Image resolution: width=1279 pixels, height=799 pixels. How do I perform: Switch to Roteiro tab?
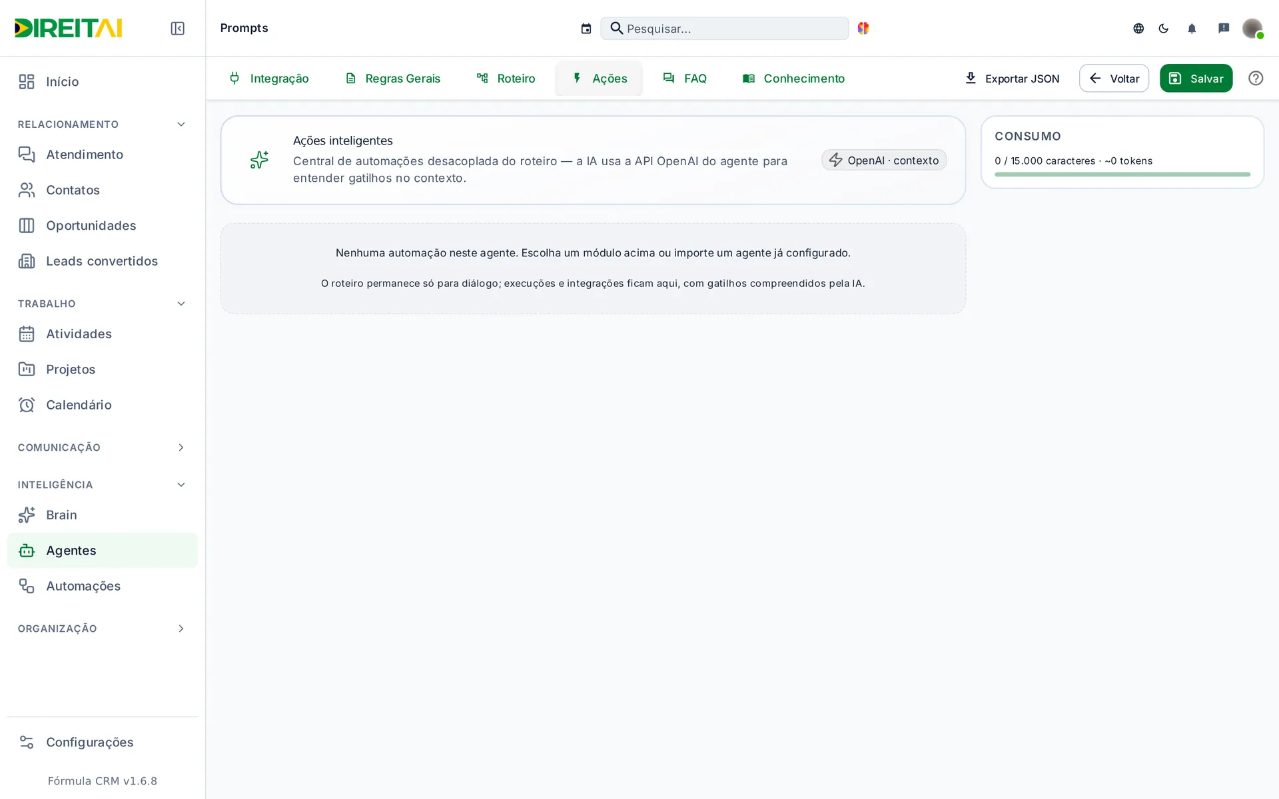click(506, 78)
